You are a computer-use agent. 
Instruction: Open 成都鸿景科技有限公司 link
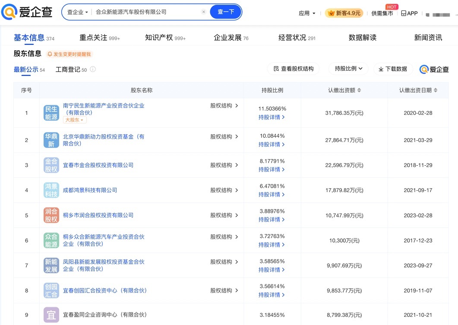click(x=90, y=190)
